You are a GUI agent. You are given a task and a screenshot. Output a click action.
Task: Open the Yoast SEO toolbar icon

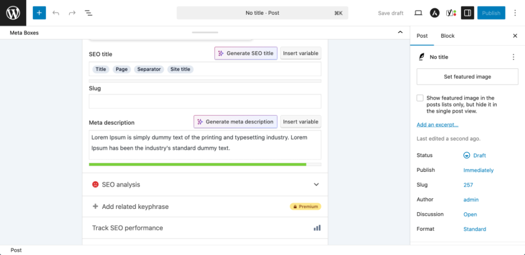(451, 13)
